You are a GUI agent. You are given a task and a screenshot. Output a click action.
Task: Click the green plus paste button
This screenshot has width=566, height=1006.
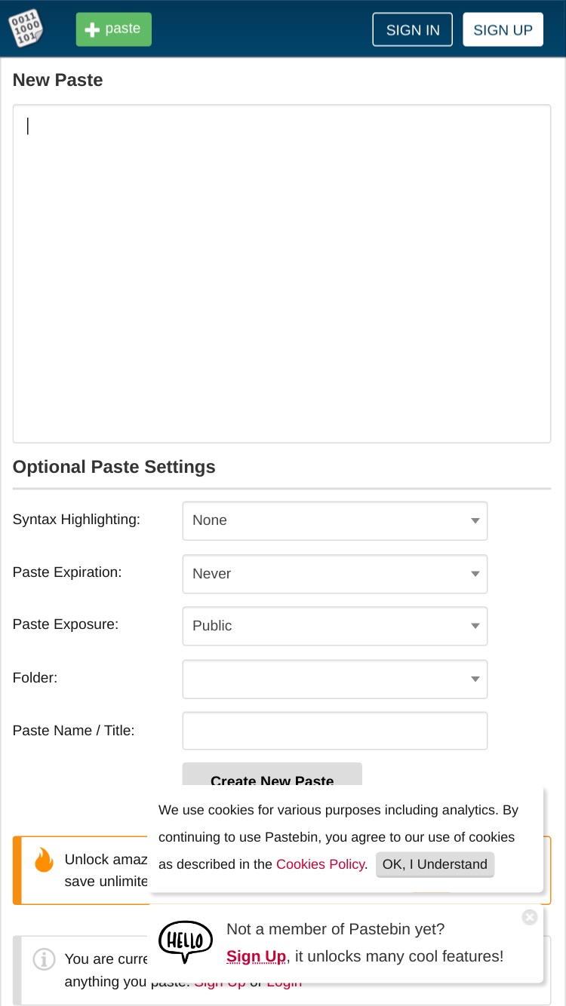(114, 29)
